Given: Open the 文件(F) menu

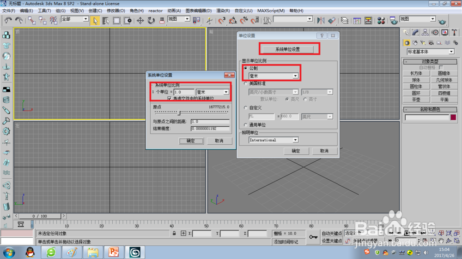Looking at the screenshot, I should point(8,11).
